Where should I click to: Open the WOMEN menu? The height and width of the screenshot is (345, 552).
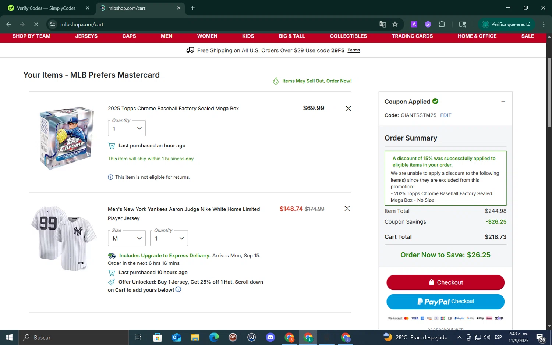(207, 36)
